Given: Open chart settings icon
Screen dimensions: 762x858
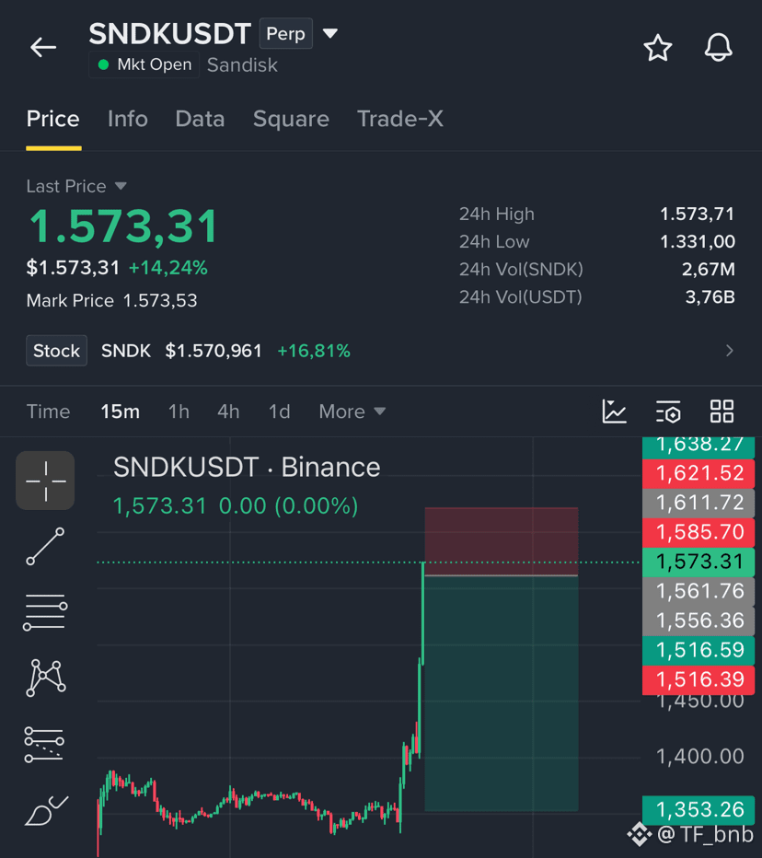Looking at the screenshot, I should pos(668,411).
